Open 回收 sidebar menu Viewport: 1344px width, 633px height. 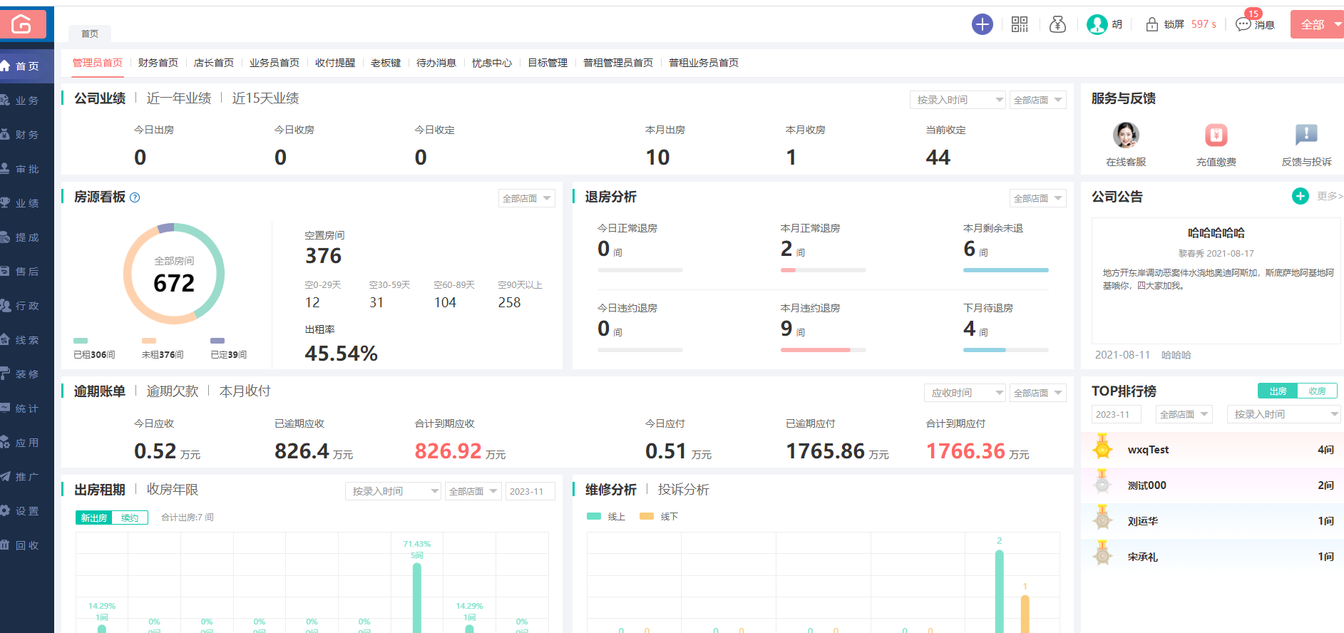click(x=27, y=545)
